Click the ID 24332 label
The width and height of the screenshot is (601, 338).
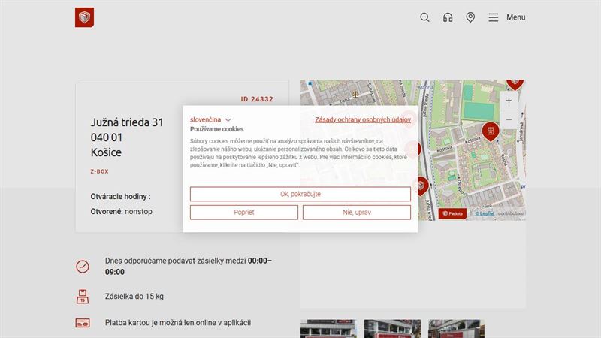point(257,99)
